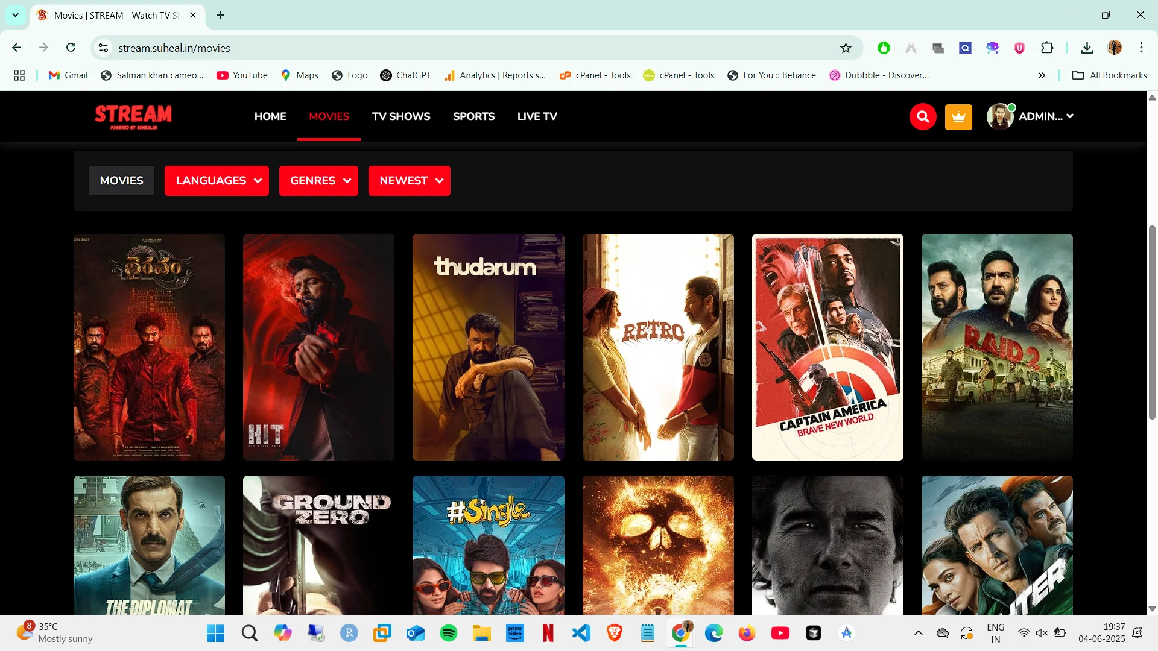Open the Retro movie poster

(x=658, y=347)
